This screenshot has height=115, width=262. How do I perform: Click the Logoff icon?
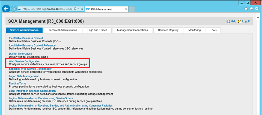(x=240, y=21)
